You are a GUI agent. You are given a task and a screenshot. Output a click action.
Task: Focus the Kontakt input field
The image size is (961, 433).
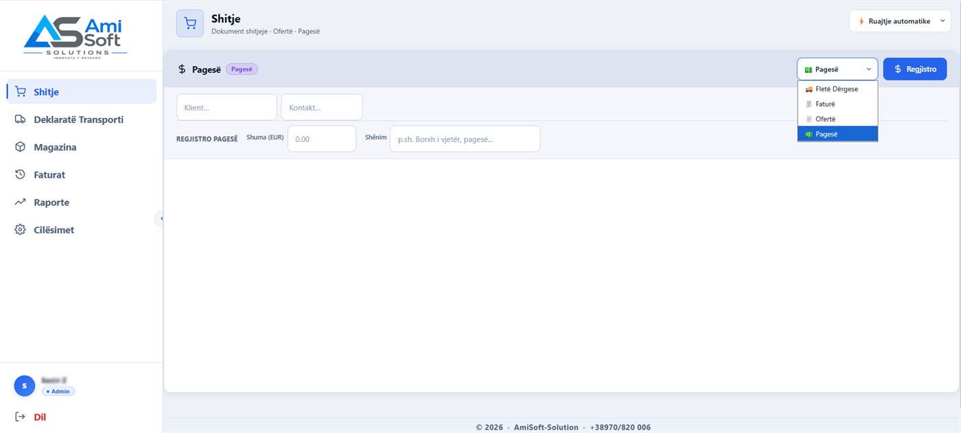click(x=322, y=107)
